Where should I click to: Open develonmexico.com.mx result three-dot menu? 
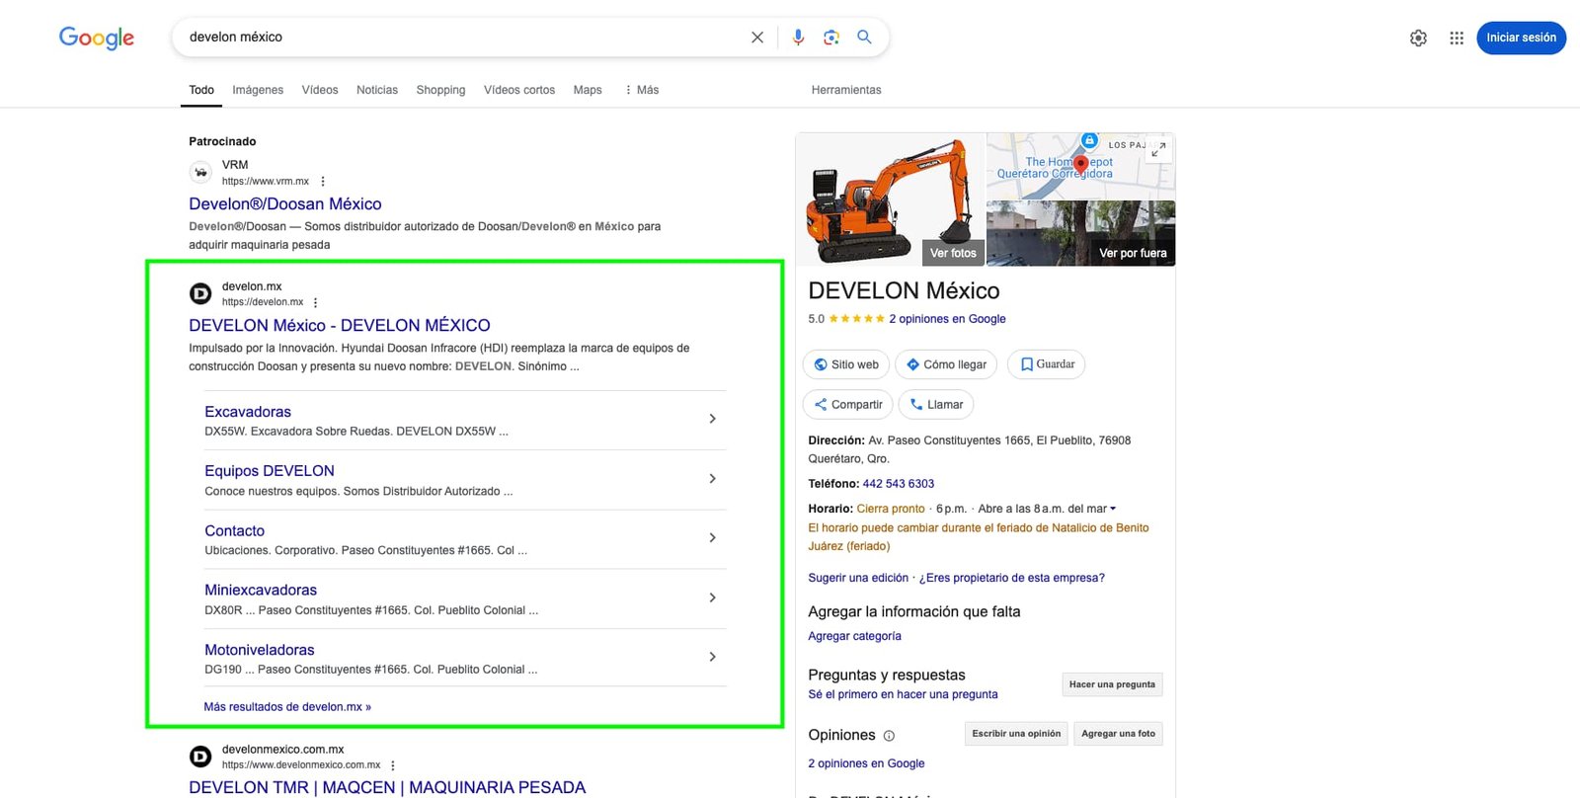click(393, 765)
